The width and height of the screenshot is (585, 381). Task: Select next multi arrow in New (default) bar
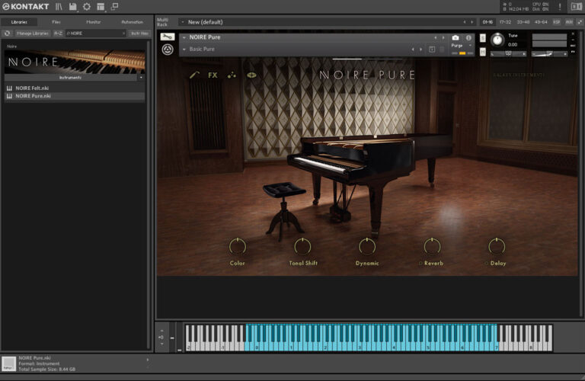[x=472, y=22]
